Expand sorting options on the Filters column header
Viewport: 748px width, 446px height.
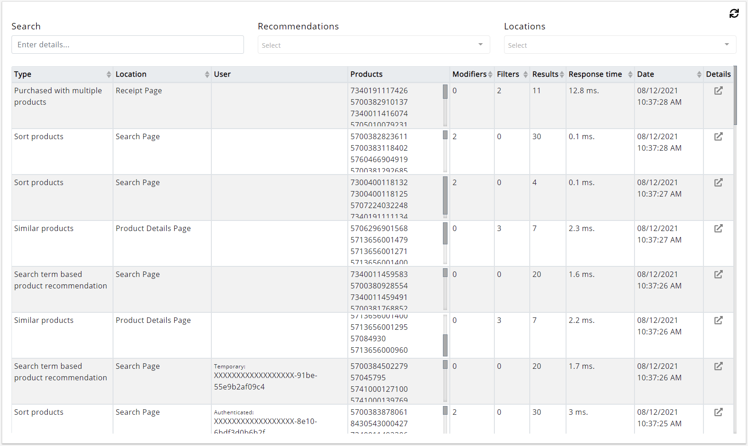point(525,74)
